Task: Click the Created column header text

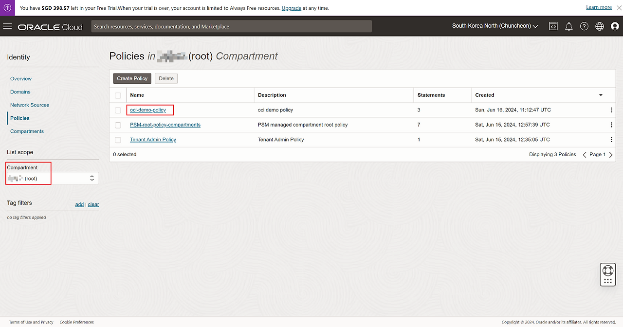Action: [484, 95]
